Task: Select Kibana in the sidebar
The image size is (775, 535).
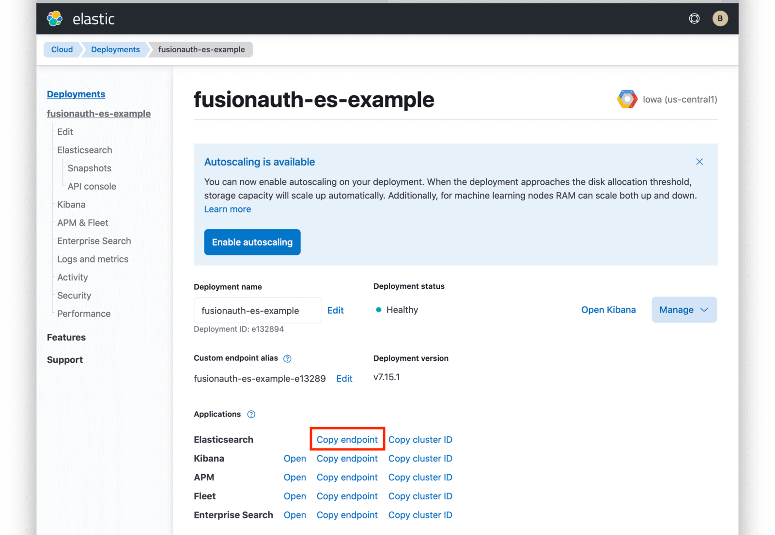Action: tap(71, 205)
